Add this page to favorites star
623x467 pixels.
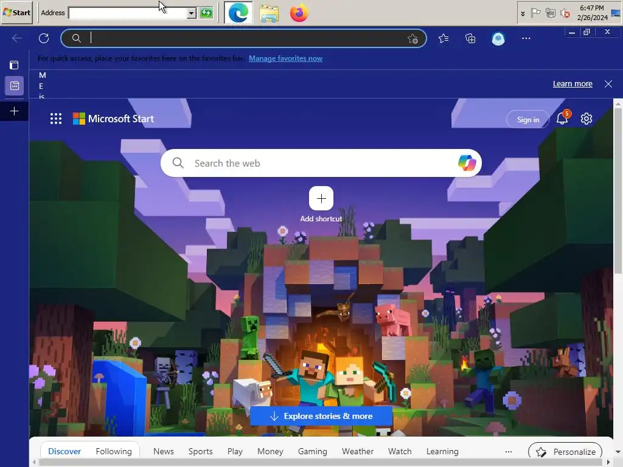coord(413,38)
